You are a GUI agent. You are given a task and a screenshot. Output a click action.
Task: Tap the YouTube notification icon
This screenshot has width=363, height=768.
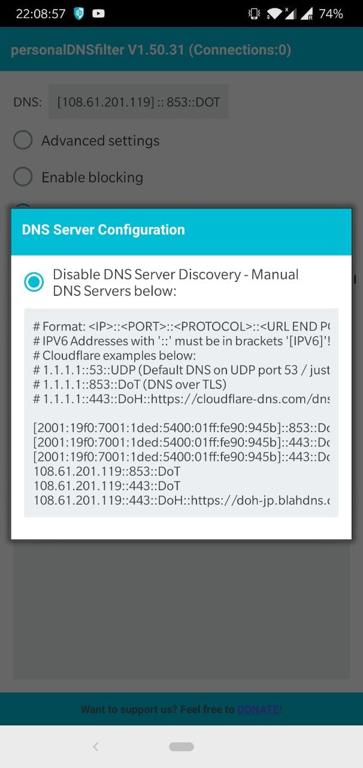98,13
